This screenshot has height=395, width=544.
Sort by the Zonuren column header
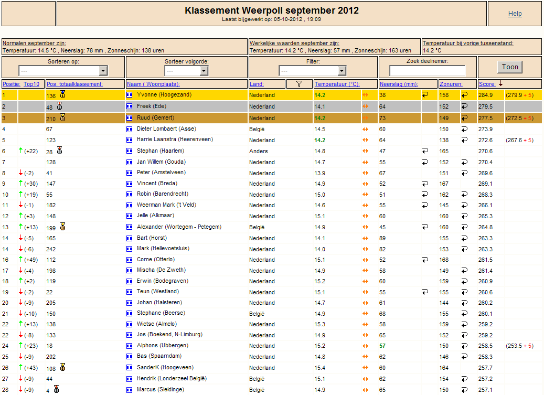pyautogui.click(x=451, y=84)
